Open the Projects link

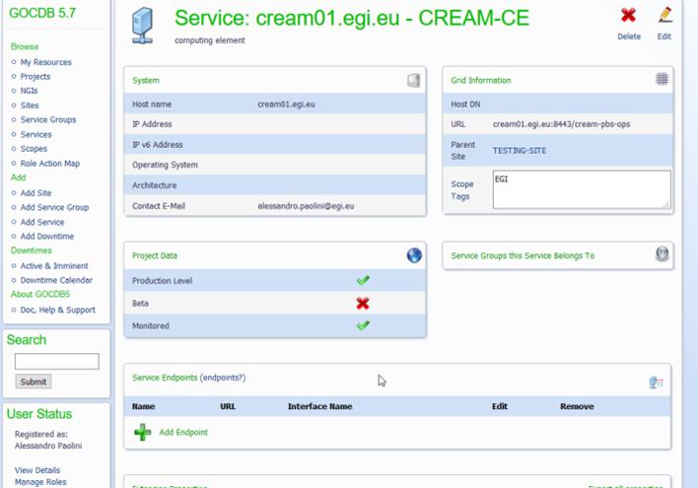(35, 77)
